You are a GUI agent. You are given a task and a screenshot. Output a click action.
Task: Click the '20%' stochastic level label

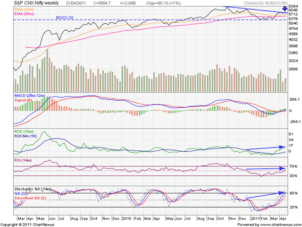pos(293,207)
